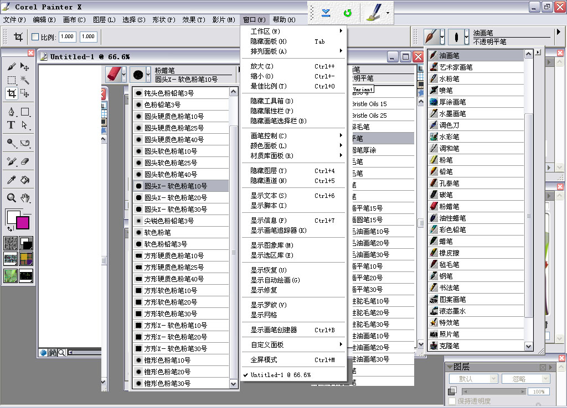This screenshot has width=567, height=408.
Task: Open the black-and-white gradient selector
Action: point(26,243)
